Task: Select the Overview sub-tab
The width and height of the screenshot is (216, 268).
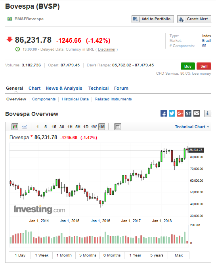Action: (16, 99)
